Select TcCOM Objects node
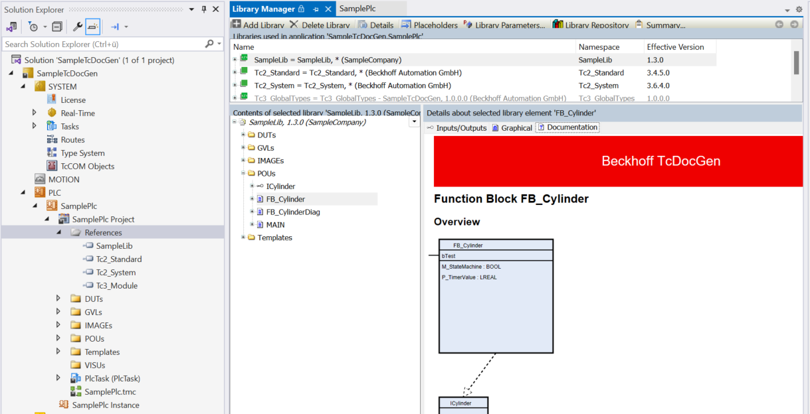 point(87,166)
